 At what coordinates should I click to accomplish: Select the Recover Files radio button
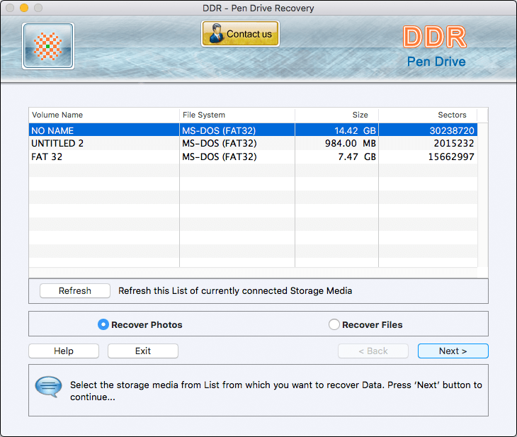(x=334, y=324)
